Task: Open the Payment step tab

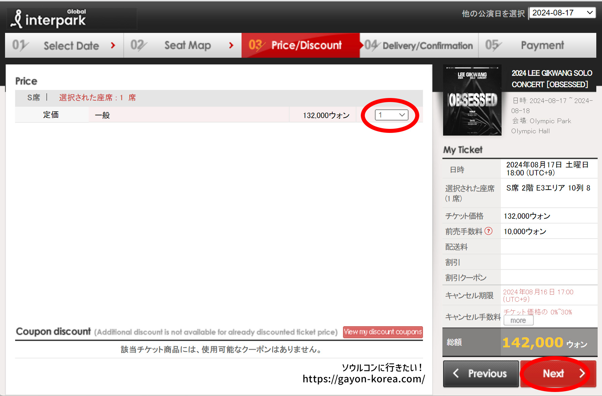Action: pyautogui.click(x=537, y=45)
